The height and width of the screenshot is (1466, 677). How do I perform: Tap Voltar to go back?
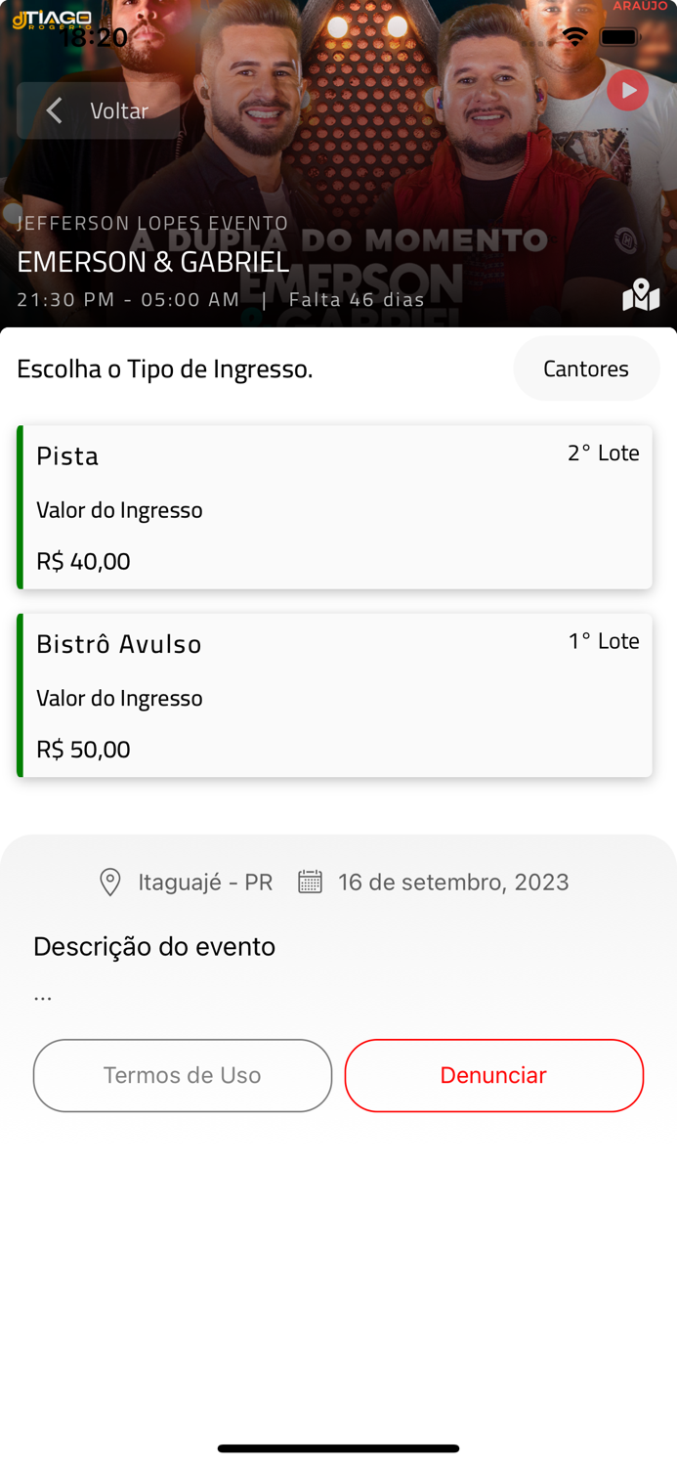point(118,110)
